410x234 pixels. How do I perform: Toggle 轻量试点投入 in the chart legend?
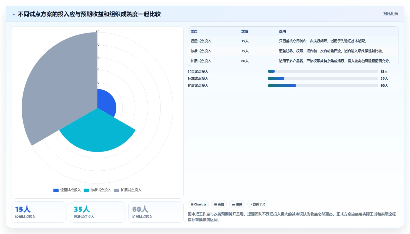click(x=67, y=190)
